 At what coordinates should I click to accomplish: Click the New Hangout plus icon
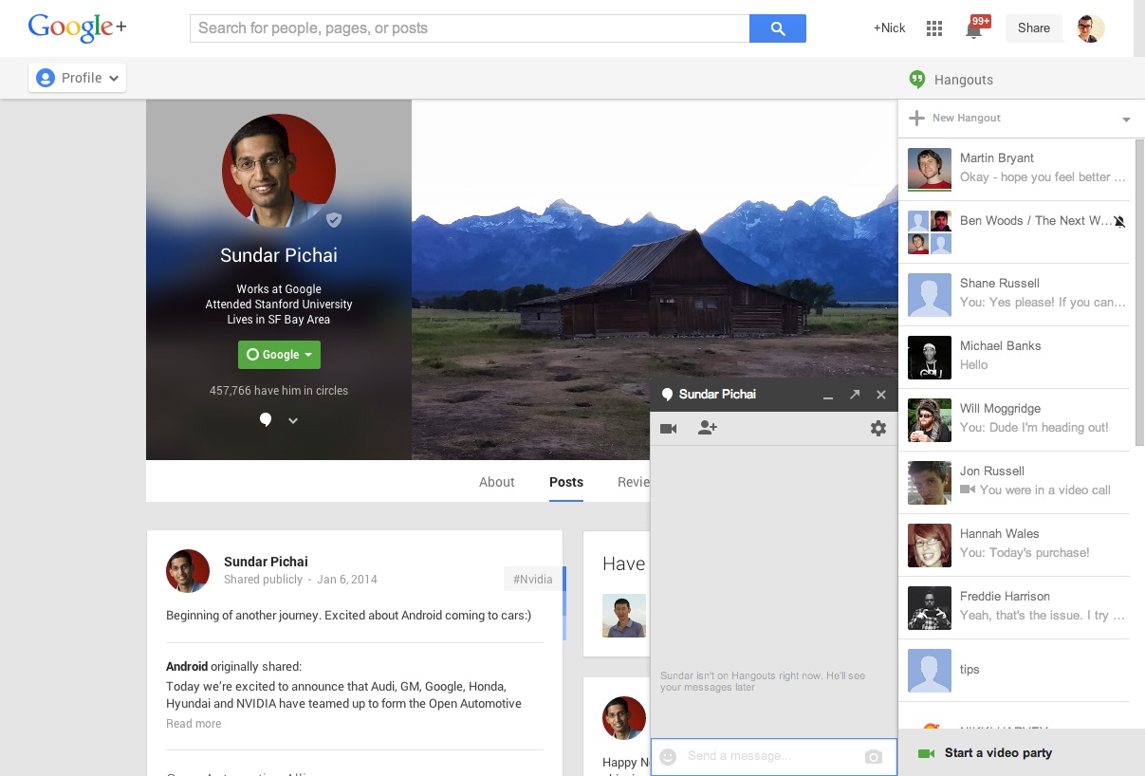coord(916,118)
